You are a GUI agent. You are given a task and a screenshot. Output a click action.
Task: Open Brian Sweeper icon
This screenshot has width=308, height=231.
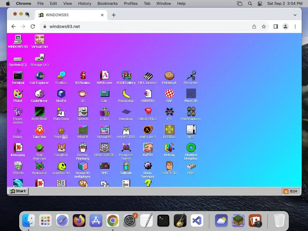click(148, 170)
